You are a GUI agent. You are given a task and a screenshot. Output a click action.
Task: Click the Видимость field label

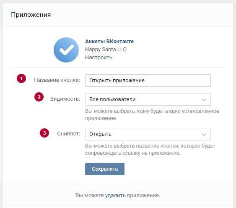pos(65,99)
